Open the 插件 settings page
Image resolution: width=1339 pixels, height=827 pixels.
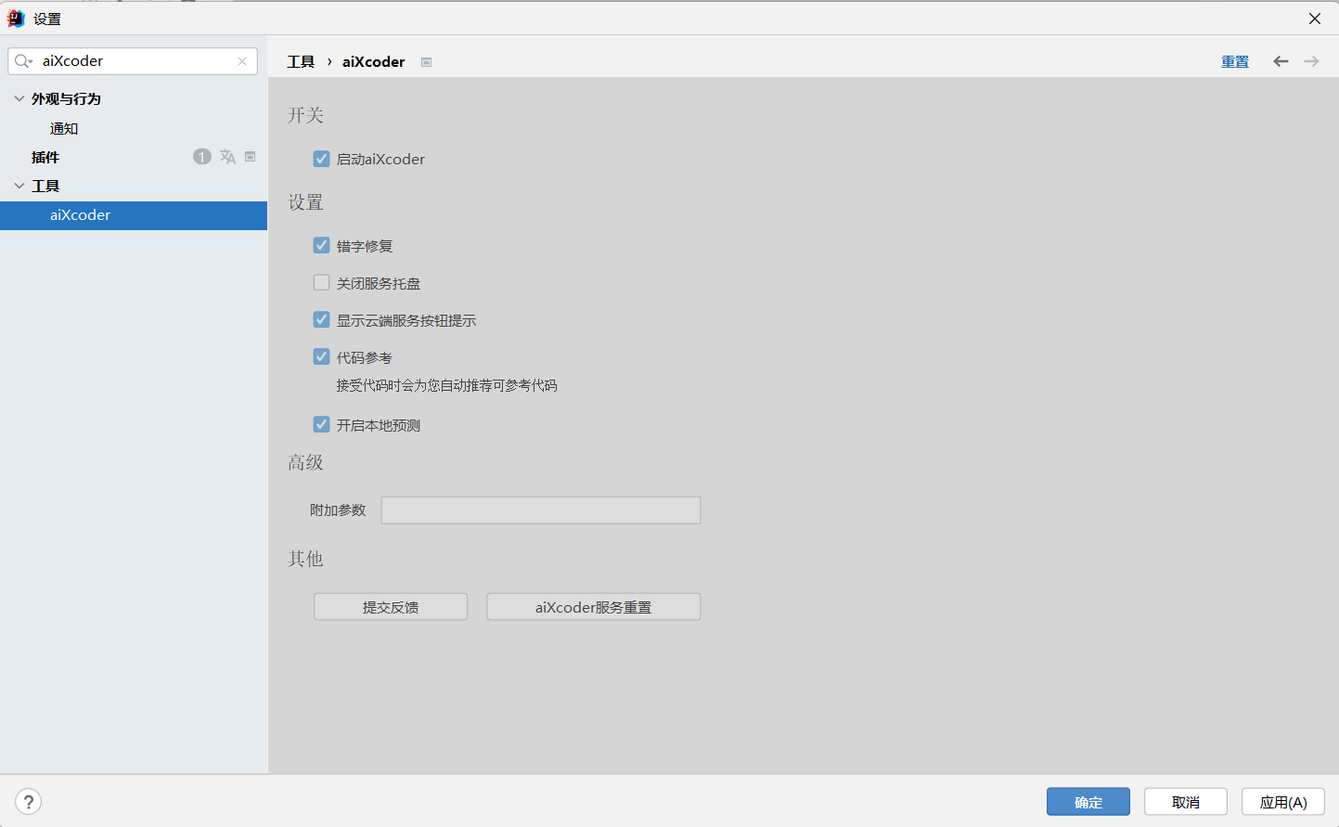tap(45, 157)
